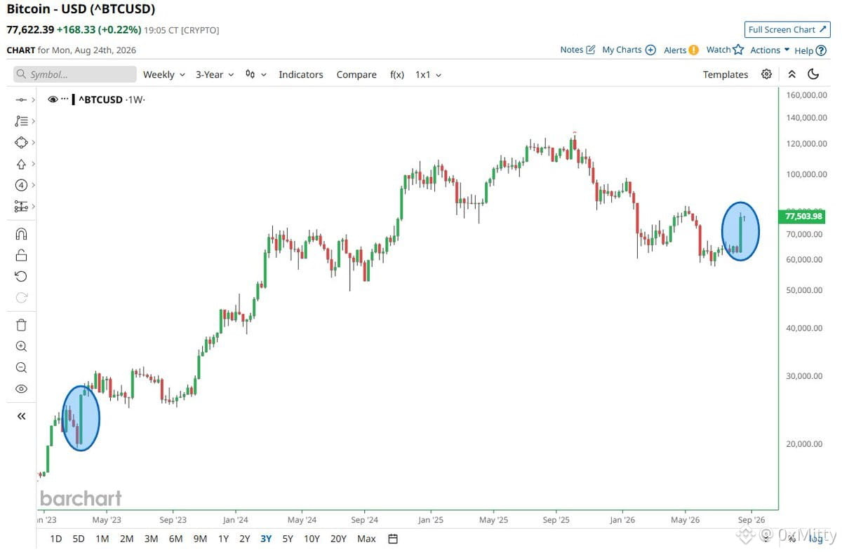Open the Indicators menu
Image resolution: width=842 pixels, height=552 pixels.
pyautogui.click(x=301, y=74)
